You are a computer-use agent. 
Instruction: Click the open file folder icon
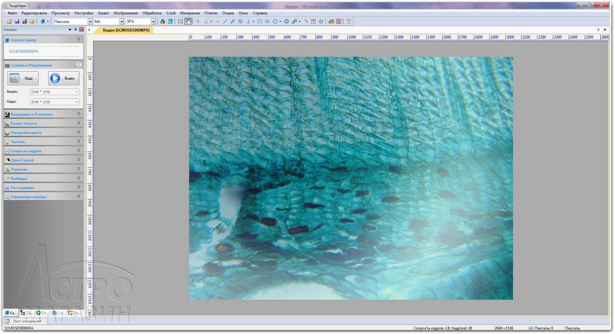click(9, 22)
